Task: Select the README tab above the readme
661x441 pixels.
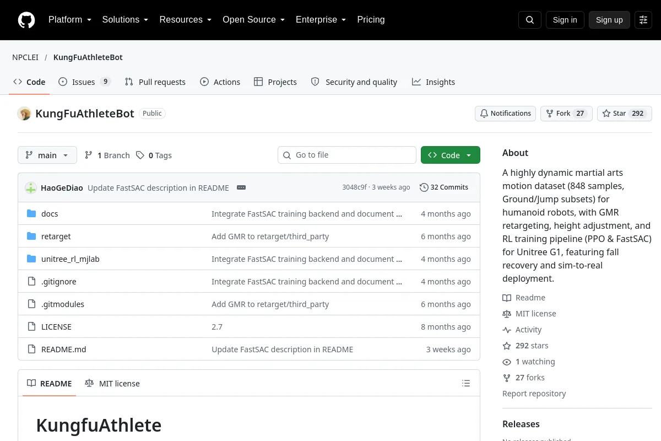Action: click(x=50, y=384)
